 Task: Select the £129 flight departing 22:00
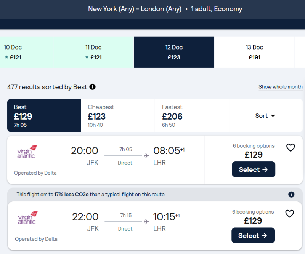[x=253, y=235]
